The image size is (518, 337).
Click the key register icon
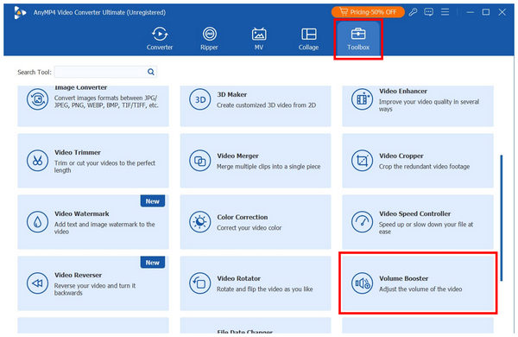pos(413,12)
